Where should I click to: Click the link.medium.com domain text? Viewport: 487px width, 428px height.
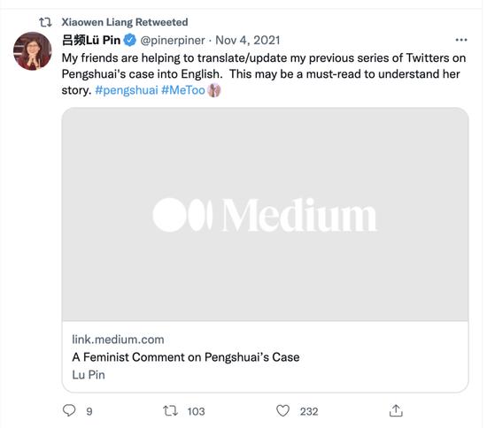(x=118, y=340)
